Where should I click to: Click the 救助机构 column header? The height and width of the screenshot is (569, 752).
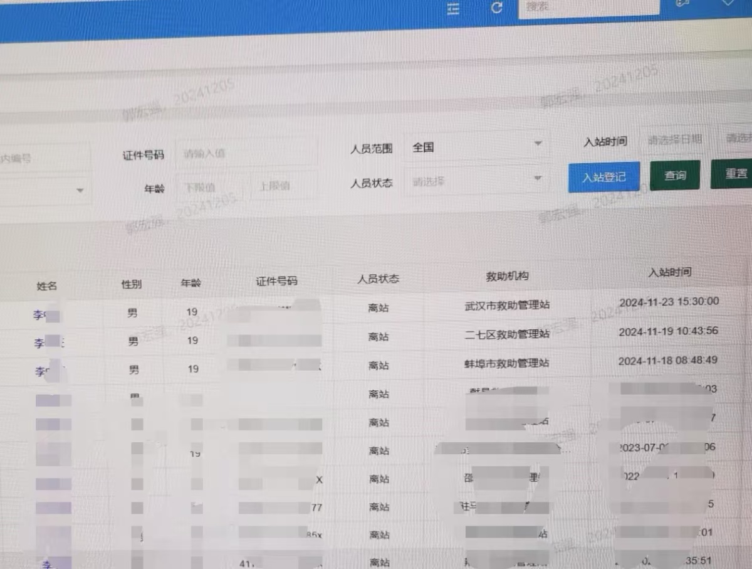(507, 276)
